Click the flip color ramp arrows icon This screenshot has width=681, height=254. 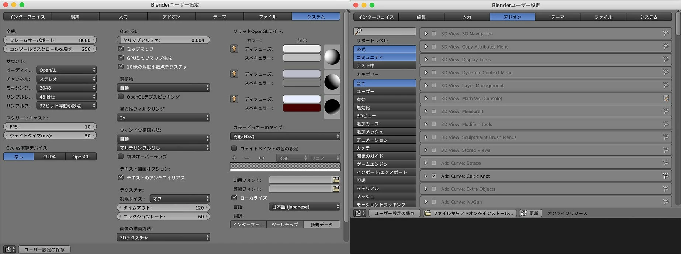262,158
